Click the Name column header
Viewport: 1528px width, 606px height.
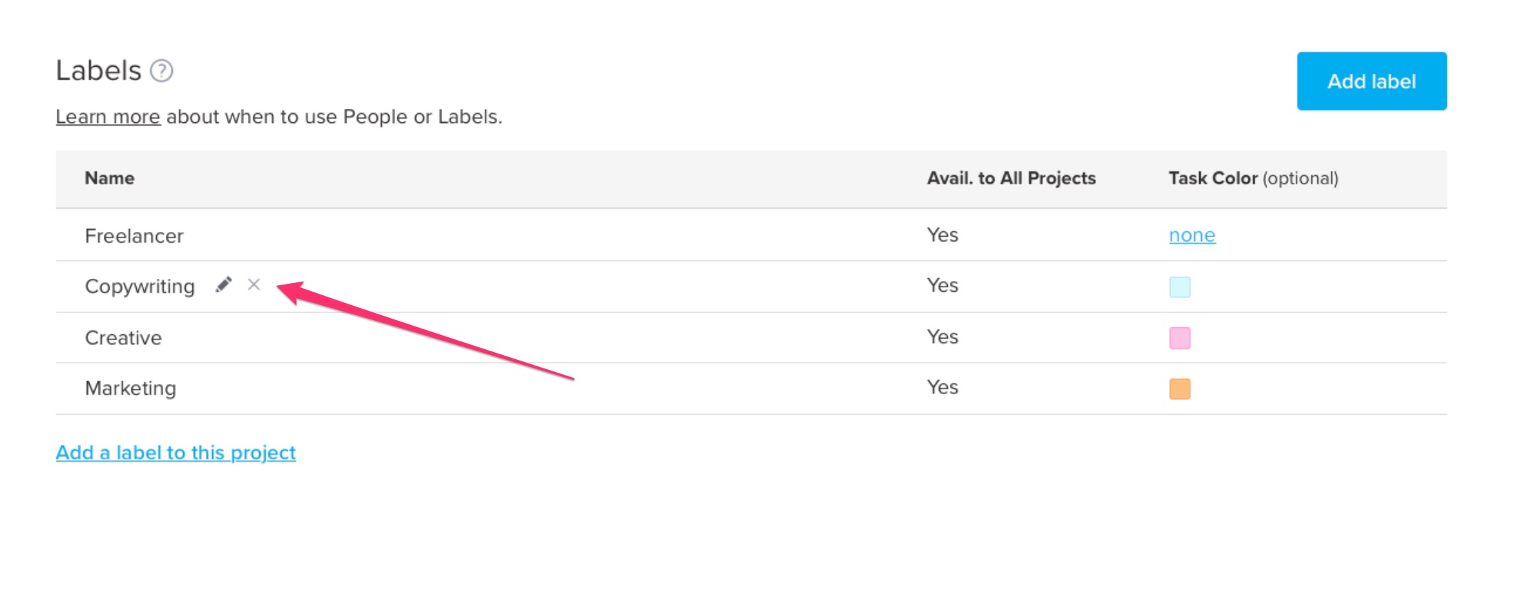(x=109, y=178)
